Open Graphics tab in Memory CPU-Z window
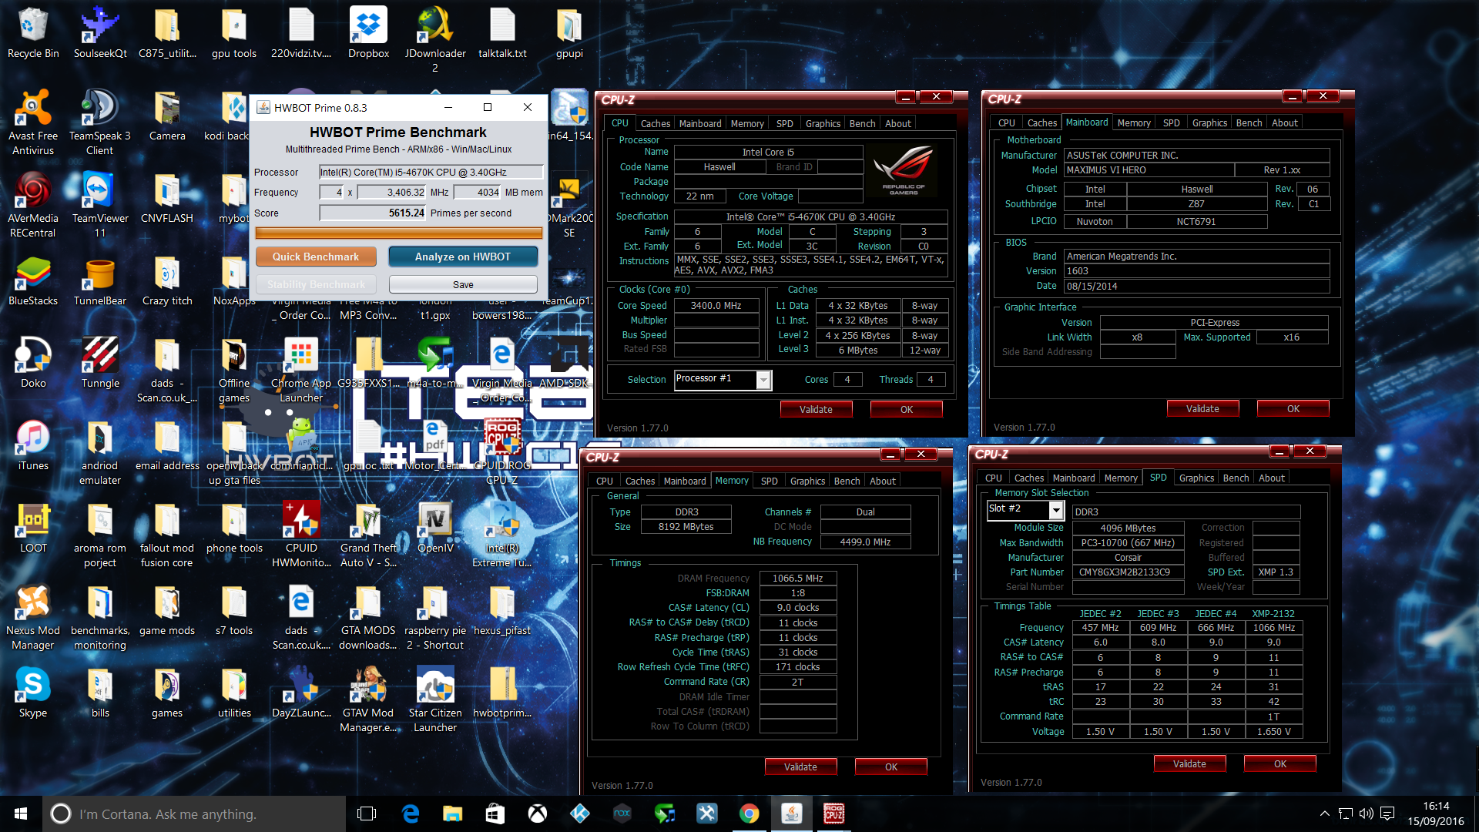The height and width of the screenshot is (832, 1479). (x=807, y=481)
